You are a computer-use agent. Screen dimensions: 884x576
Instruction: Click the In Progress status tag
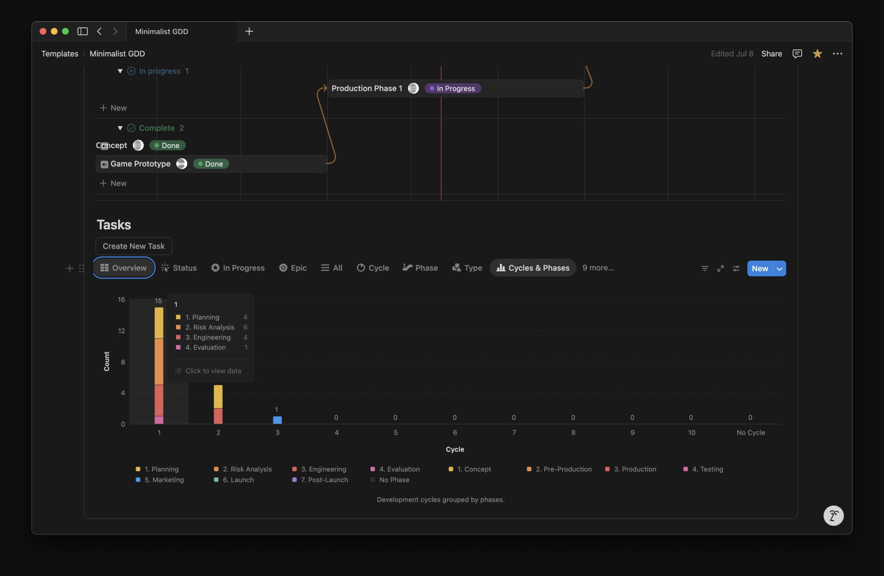pyautogui.click(x=452, y=88)
